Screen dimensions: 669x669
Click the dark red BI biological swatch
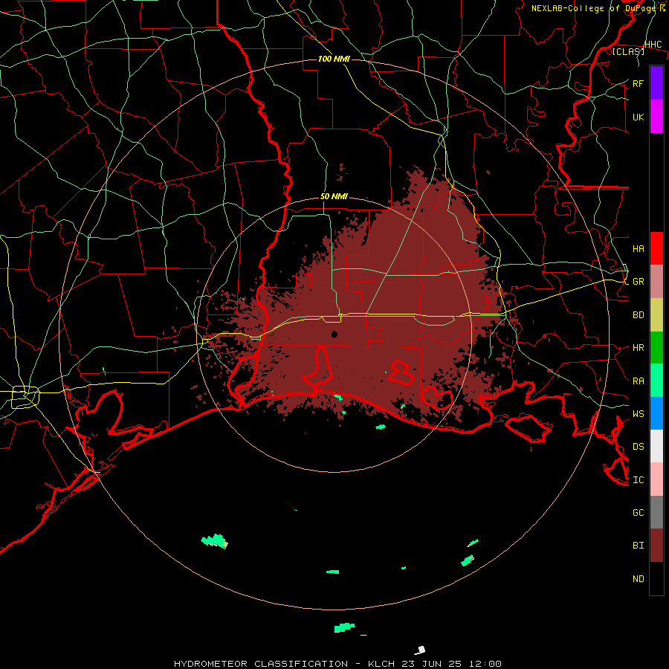[656, 546]
